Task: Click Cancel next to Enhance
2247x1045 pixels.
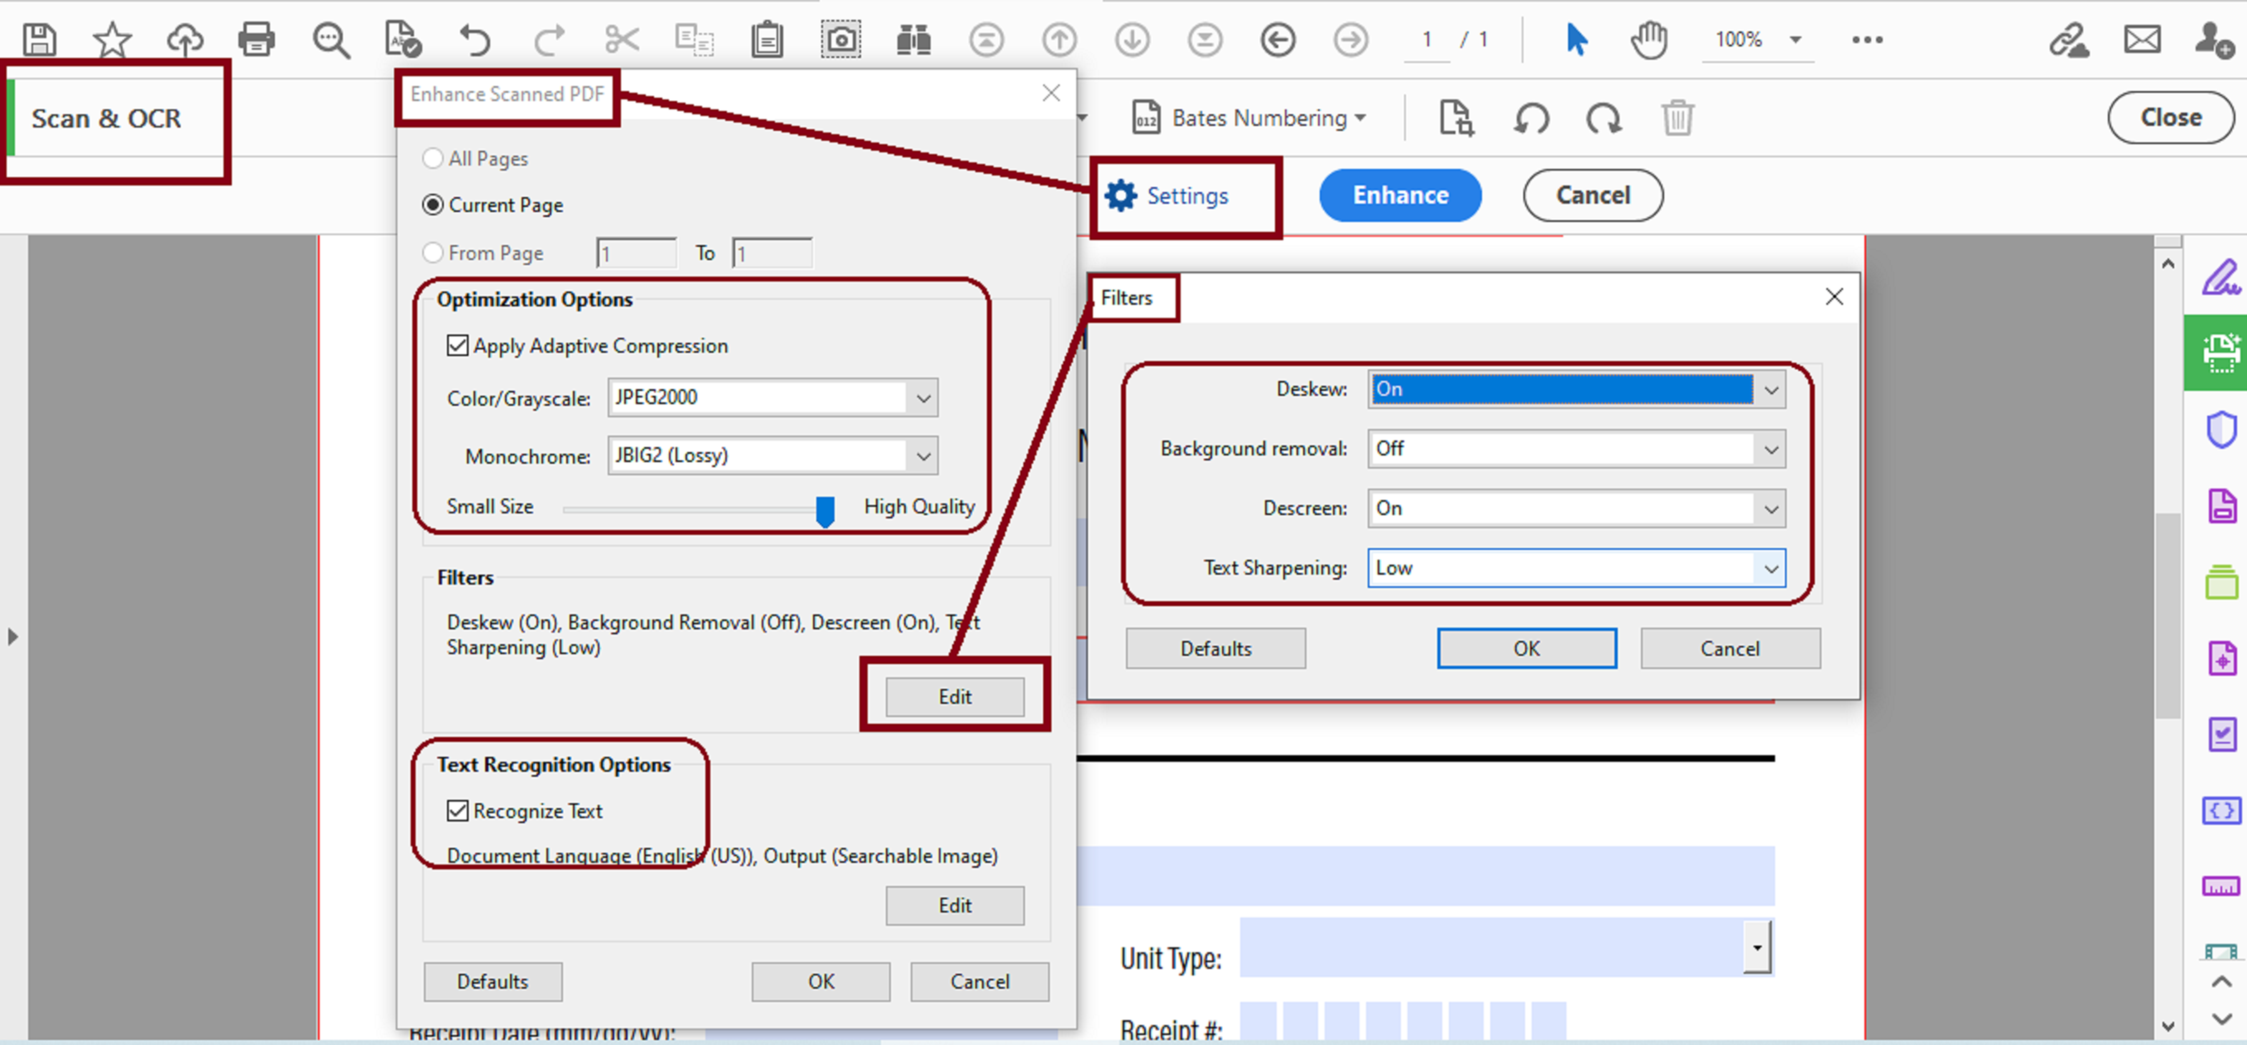Action: tap(1593, 195)
